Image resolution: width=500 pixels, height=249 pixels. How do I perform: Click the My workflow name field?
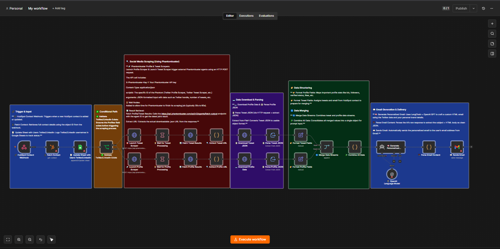tap(38, 8)
